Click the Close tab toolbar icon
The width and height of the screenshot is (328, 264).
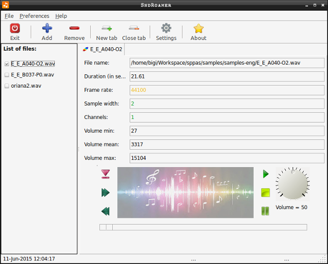coord(134,28)
